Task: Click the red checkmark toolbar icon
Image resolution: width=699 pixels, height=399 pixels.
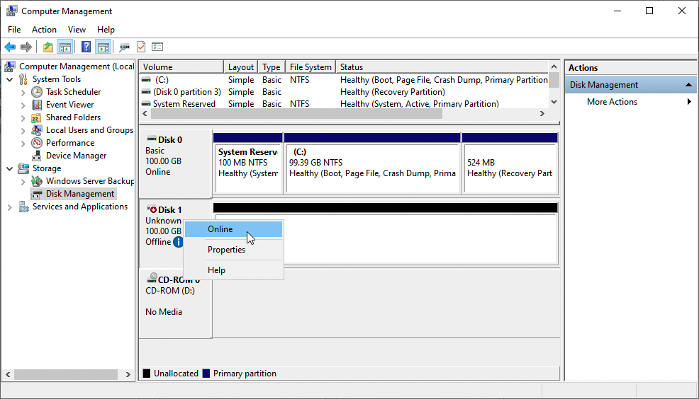Action: [x=141, y=47]
